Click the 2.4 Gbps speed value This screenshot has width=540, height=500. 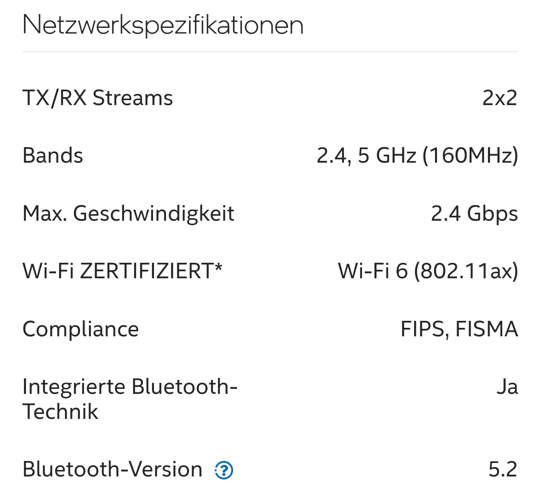pyautogui.click(x=474, y=214)
